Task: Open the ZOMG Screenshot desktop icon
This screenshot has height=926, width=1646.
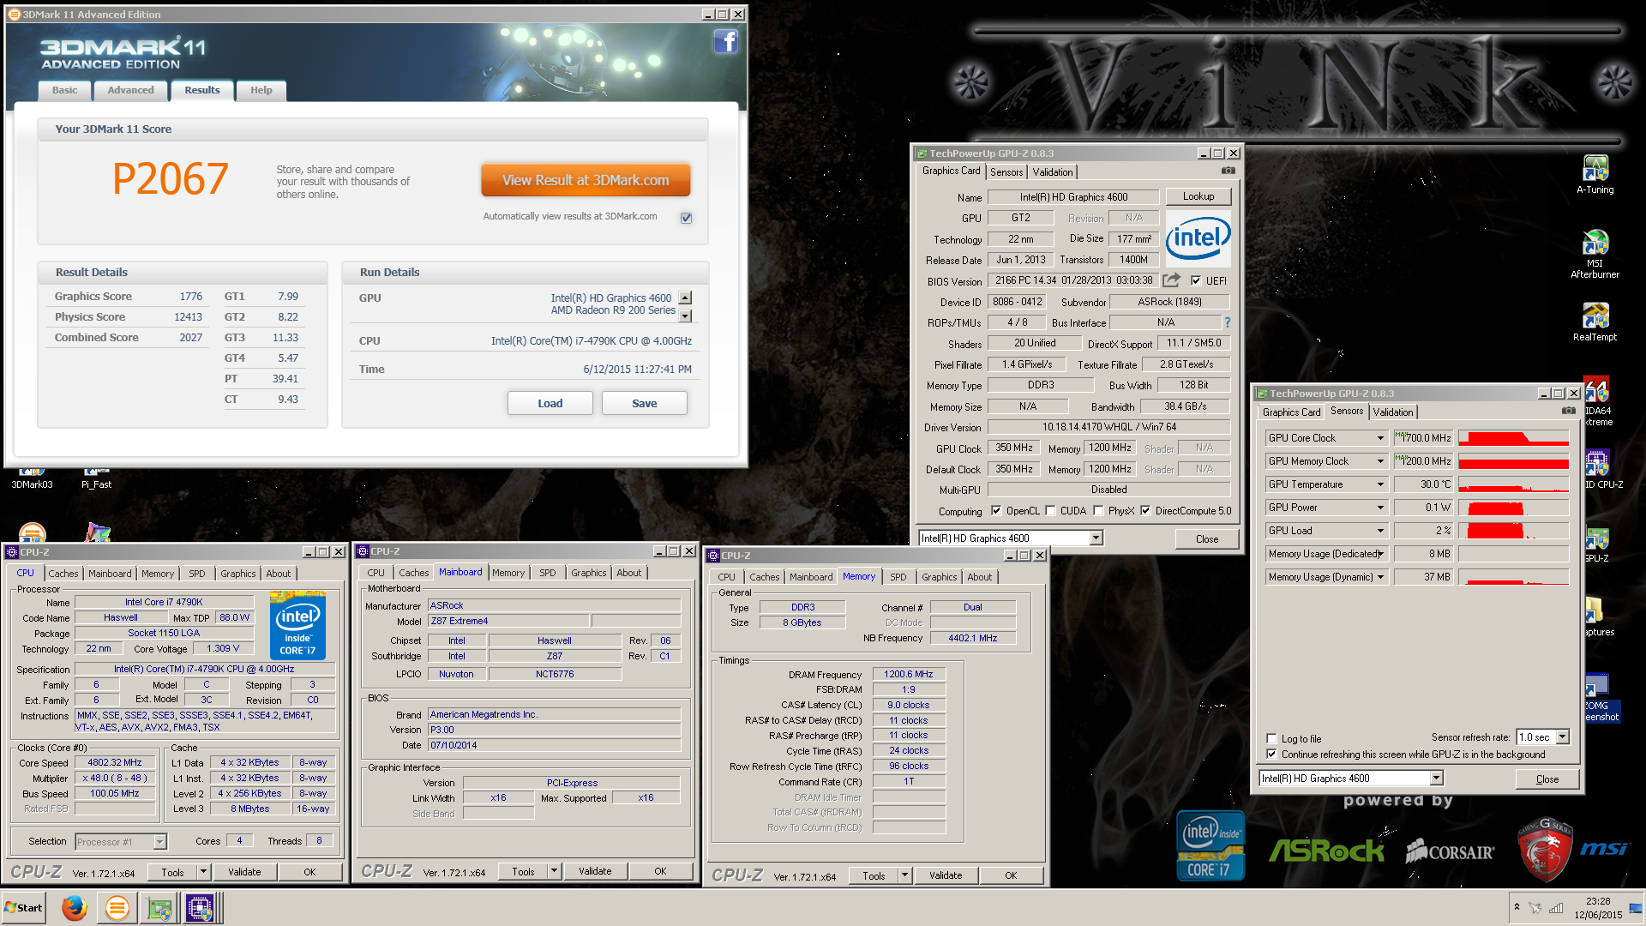Action: point(1600,698)
